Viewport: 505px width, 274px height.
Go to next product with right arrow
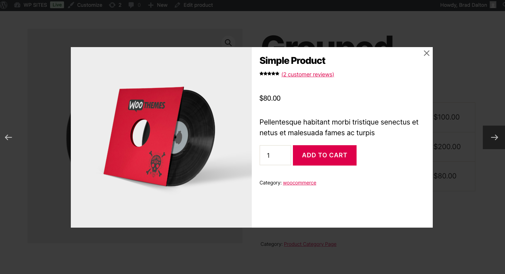494,137
